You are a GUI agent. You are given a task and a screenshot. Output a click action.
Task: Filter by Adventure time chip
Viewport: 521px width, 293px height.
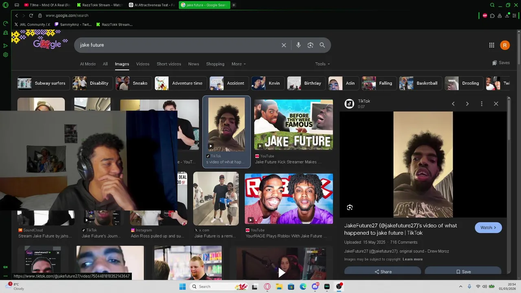tap(181, 83)
